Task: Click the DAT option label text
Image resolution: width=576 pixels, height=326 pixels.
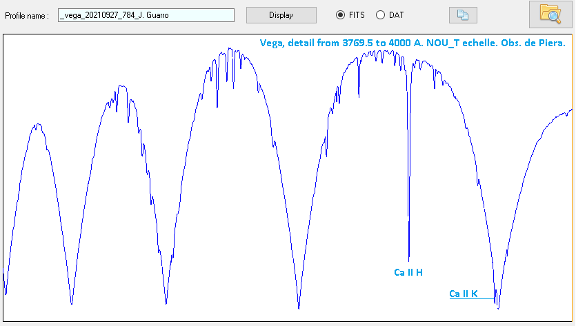Action: click(x=397, y=15)
